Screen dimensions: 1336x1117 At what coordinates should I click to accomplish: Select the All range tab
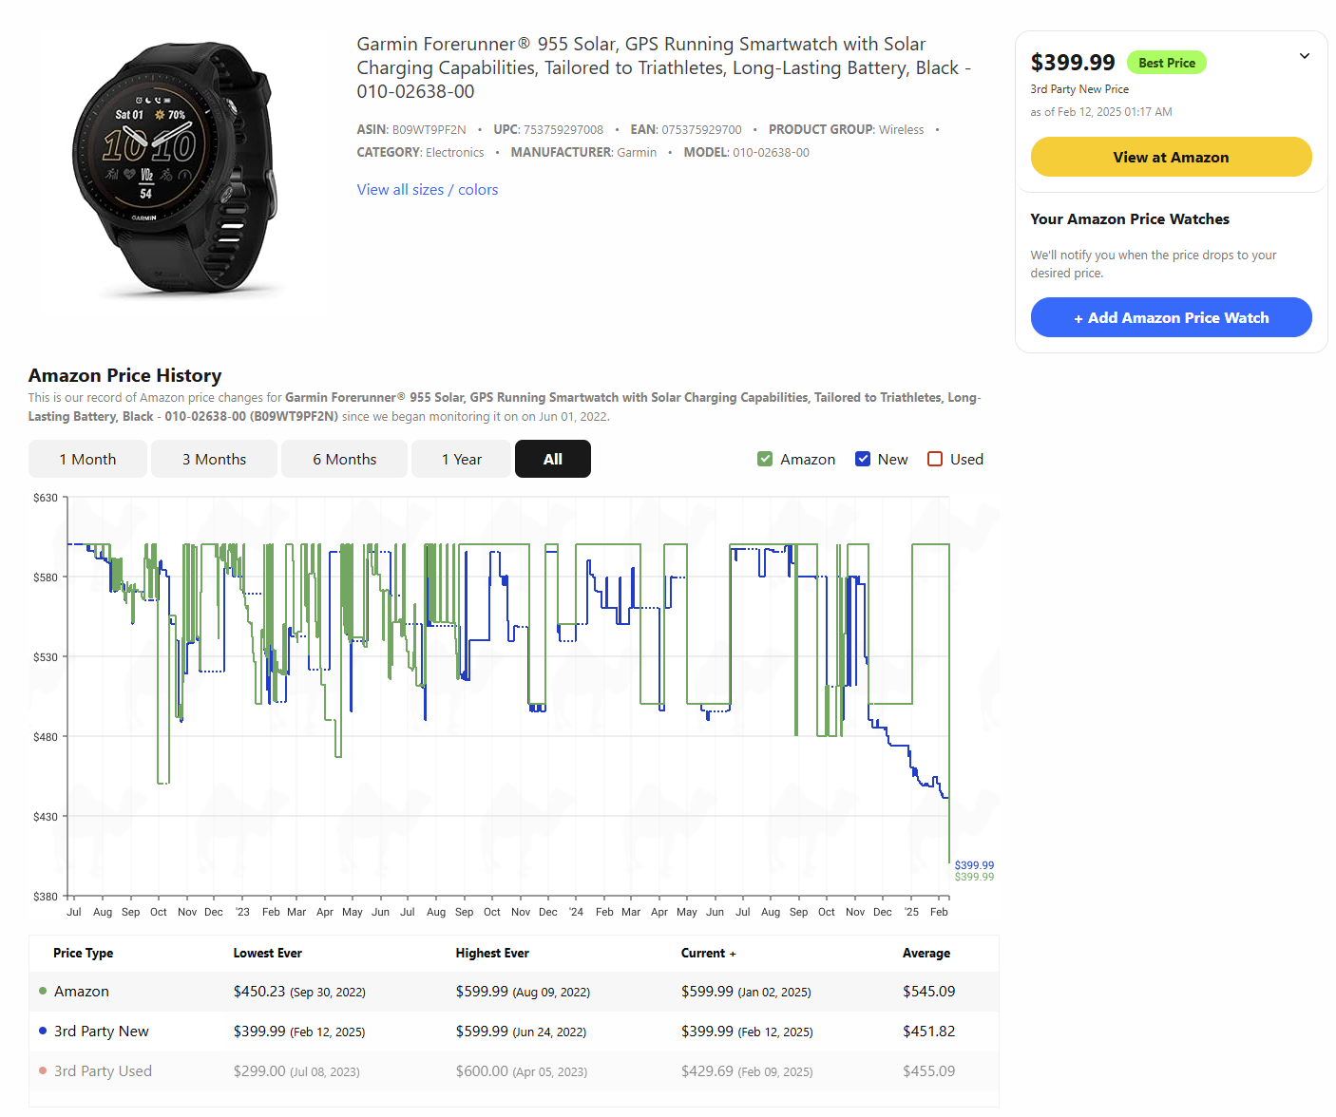coord(553,459)
